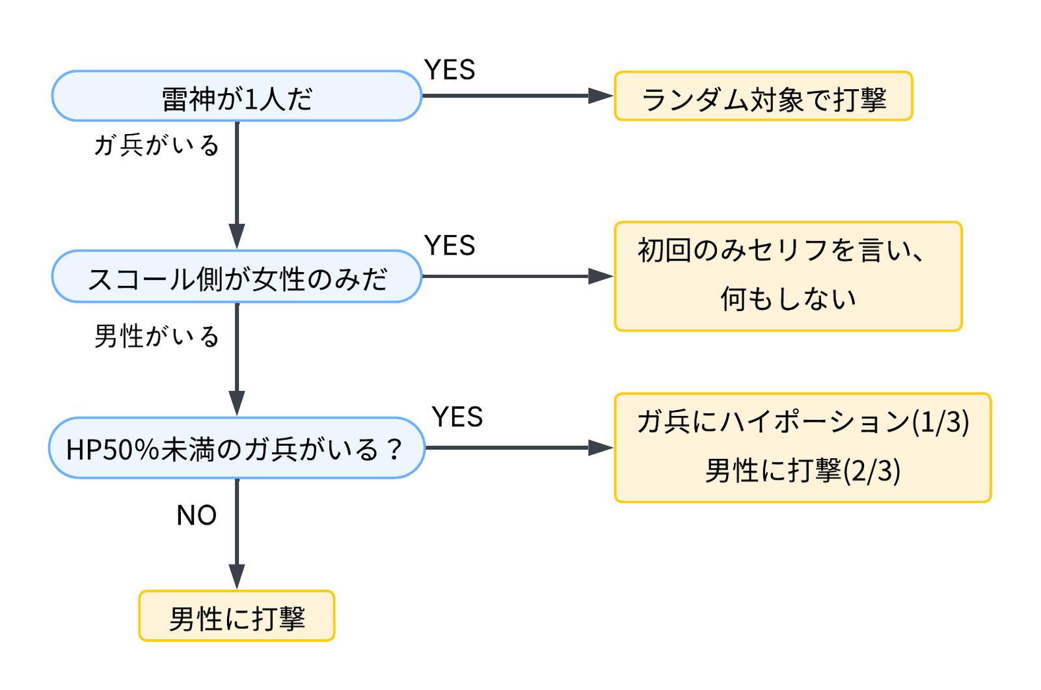
Task: Click the NO edge label
Action: click(196, 516)
